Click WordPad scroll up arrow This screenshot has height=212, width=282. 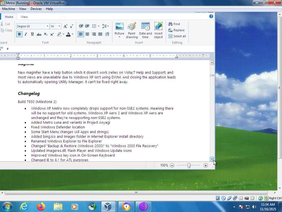click(212, 63)
